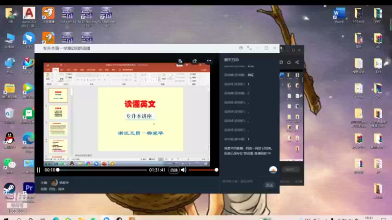This screenshot has height=220, width=392.
Task: Toggle fullscreen arrows in player title bar
Action: click(x=249, y=48)
